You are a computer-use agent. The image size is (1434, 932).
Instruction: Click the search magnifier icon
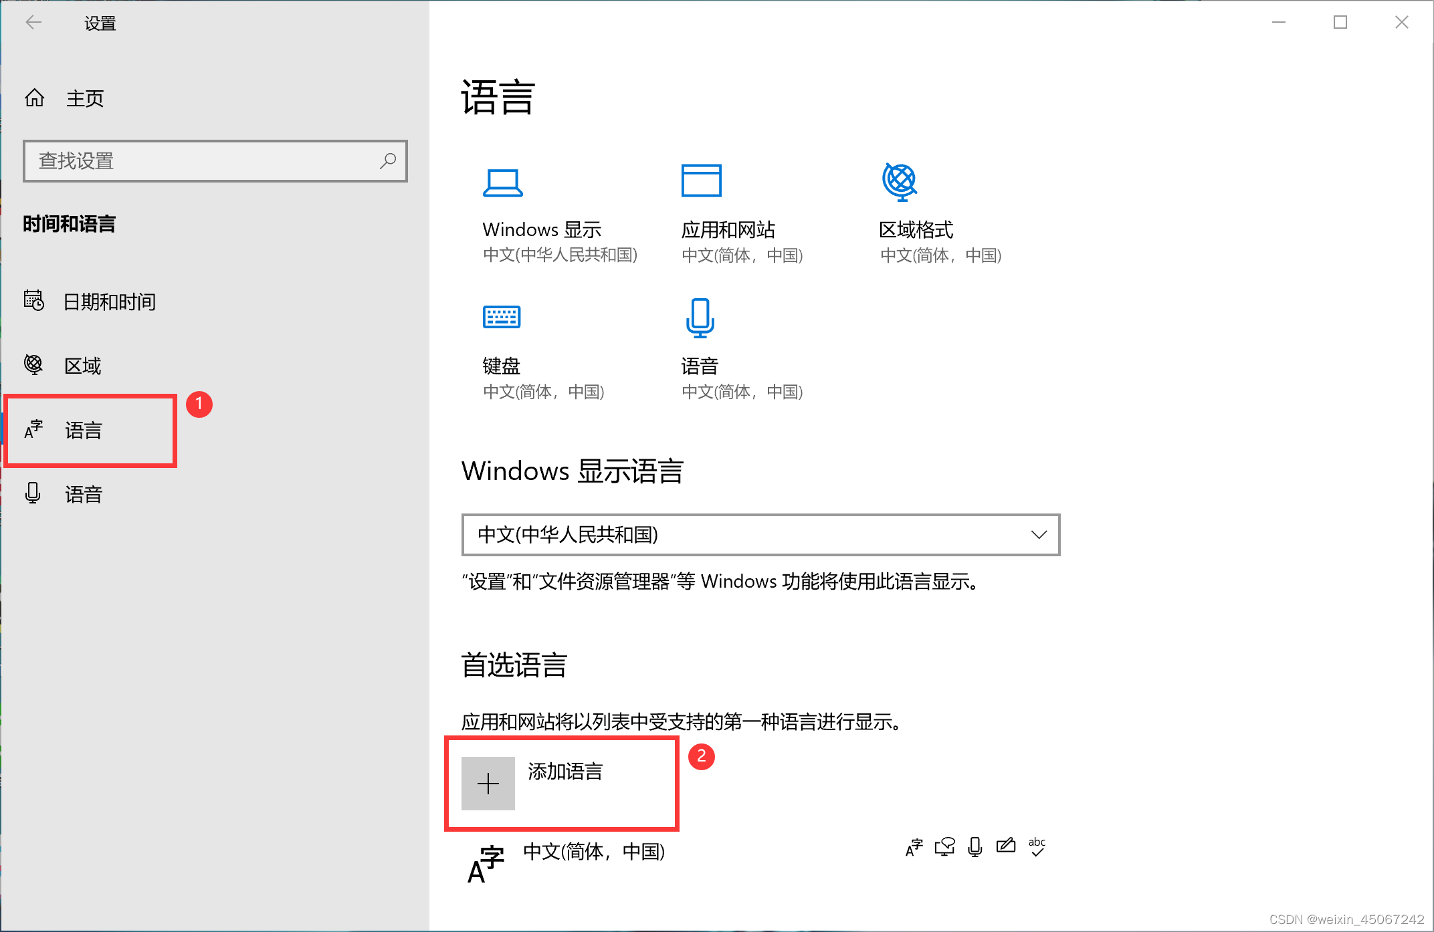(x=388, y=160)
